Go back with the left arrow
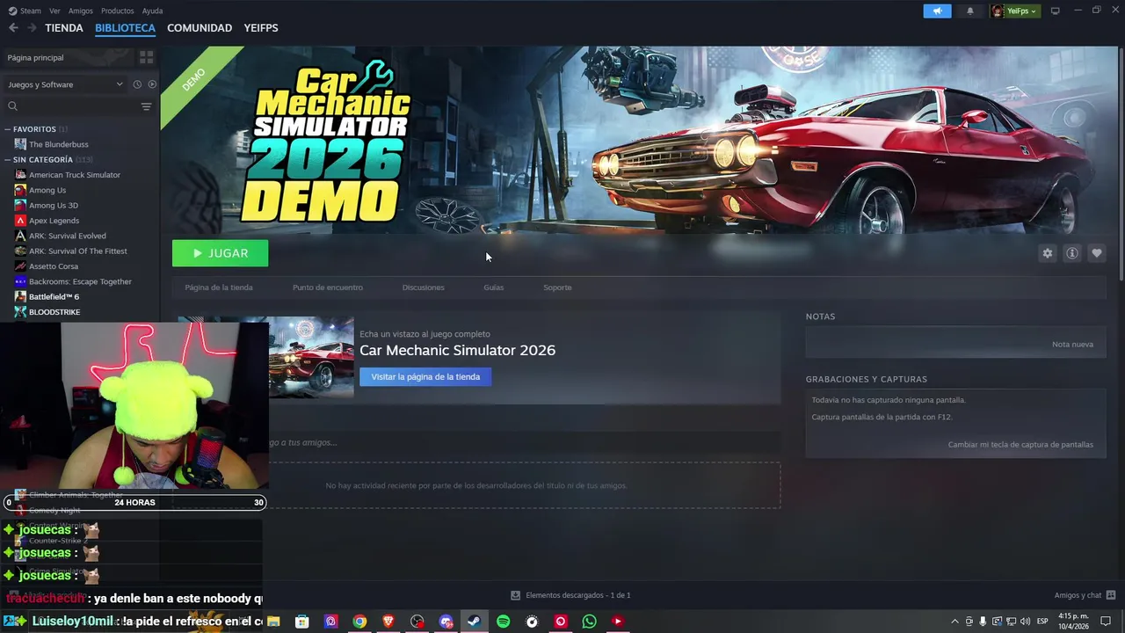This screenshot has width=1125, height=633. (x=13, y=28)
